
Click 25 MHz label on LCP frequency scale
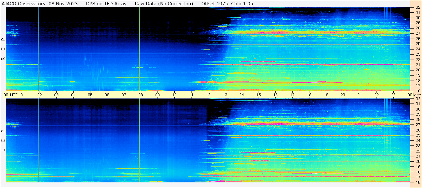coord(418,135)
